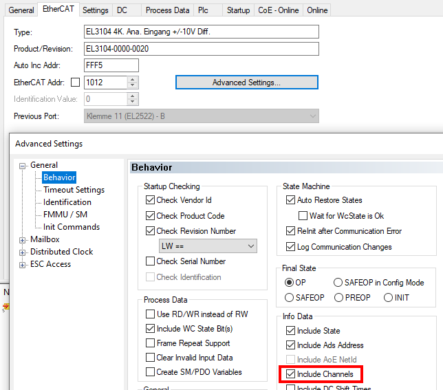Open the Startup tab
Screen dimensions: 443x390
[x=238, y=10]
